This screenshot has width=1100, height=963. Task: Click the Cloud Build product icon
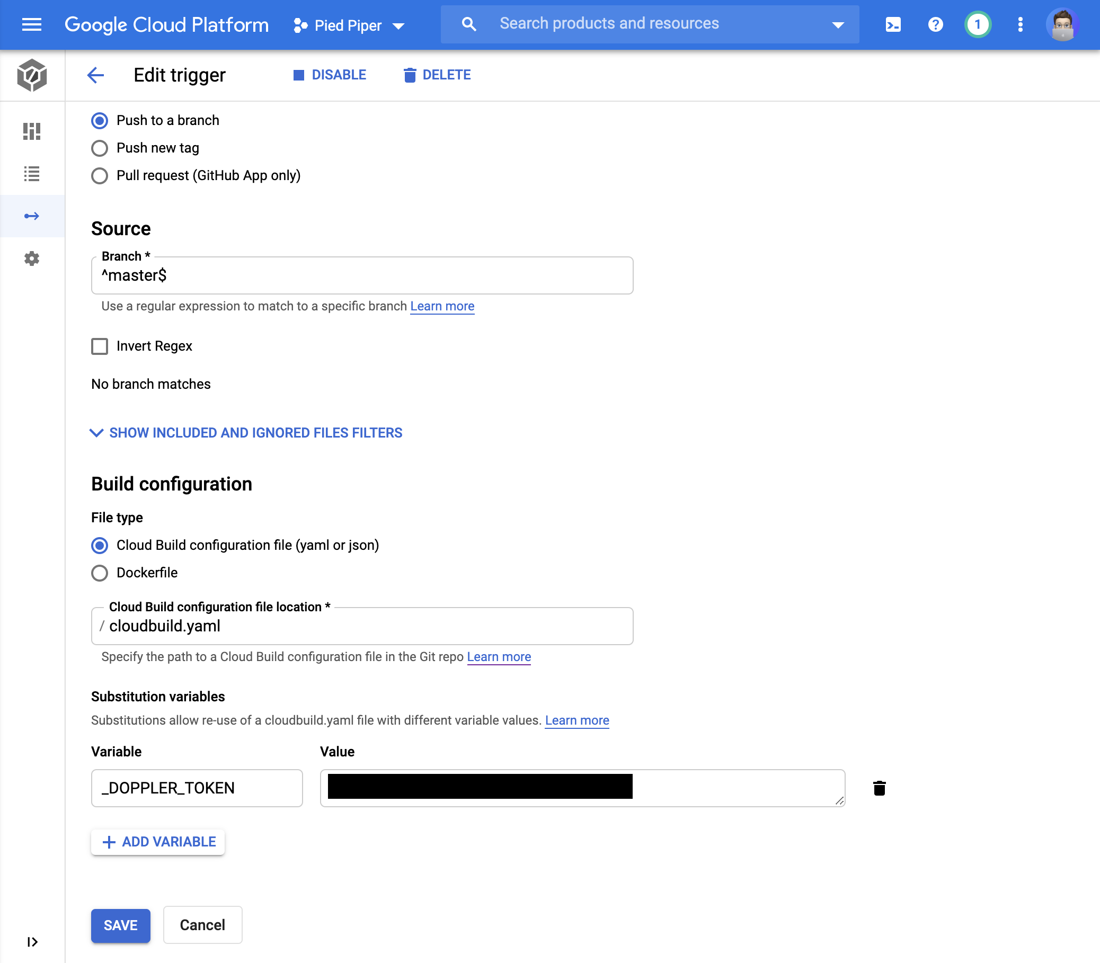pos(32,75)
